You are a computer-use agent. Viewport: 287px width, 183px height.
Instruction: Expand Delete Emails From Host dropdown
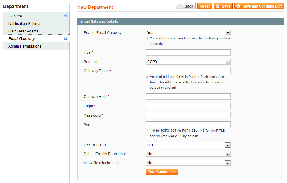tap(188, 154)
